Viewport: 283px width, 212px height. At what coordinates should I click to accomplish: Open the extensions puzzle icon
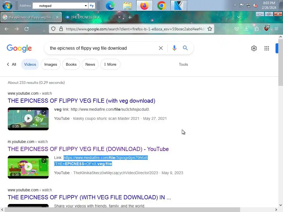coord(256,29)
